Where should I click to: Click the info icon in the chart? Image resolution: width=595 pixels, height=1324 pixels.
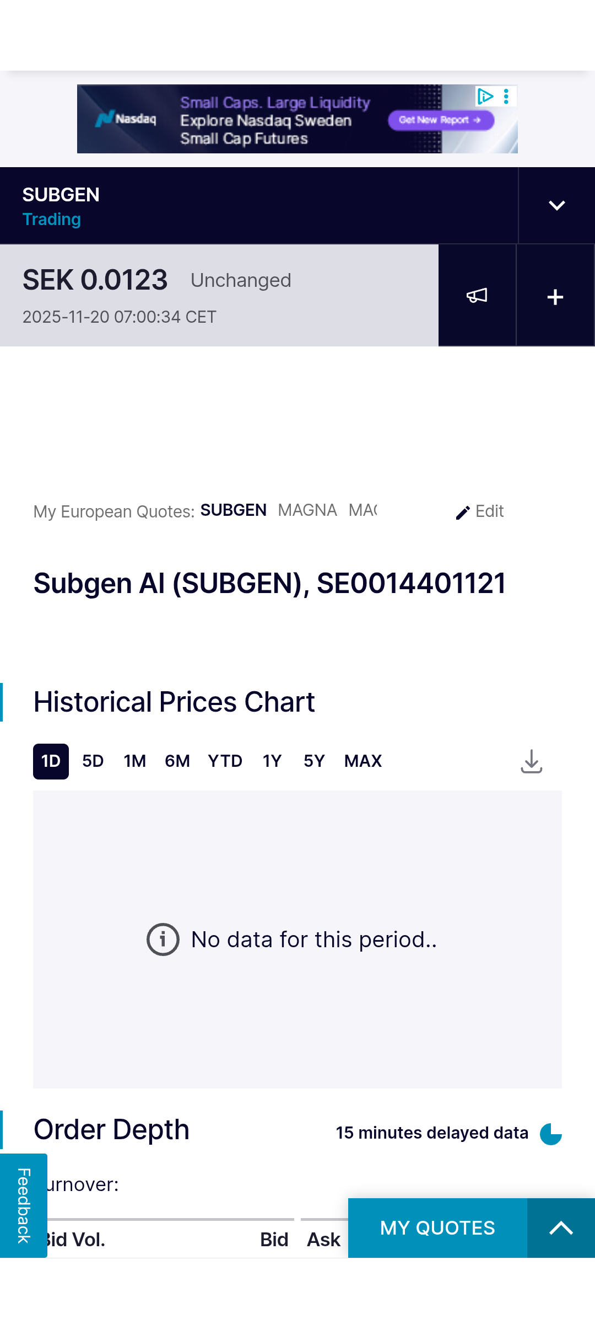coord(163,939)
